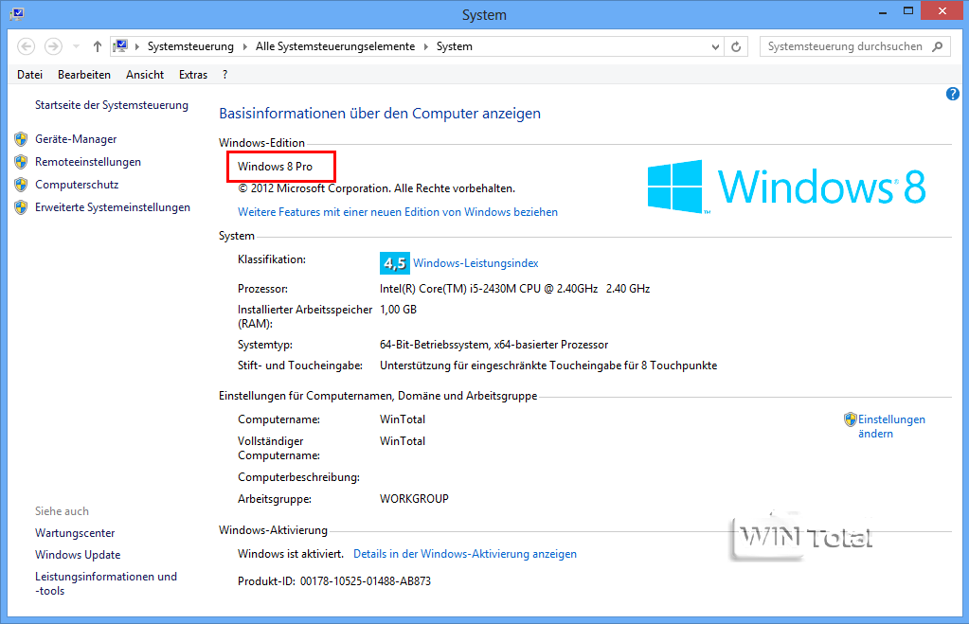The height and width of the screenshot is (624, 969).
Task: Select the WinTotal value next to Computername
Action: pos(403,419)
